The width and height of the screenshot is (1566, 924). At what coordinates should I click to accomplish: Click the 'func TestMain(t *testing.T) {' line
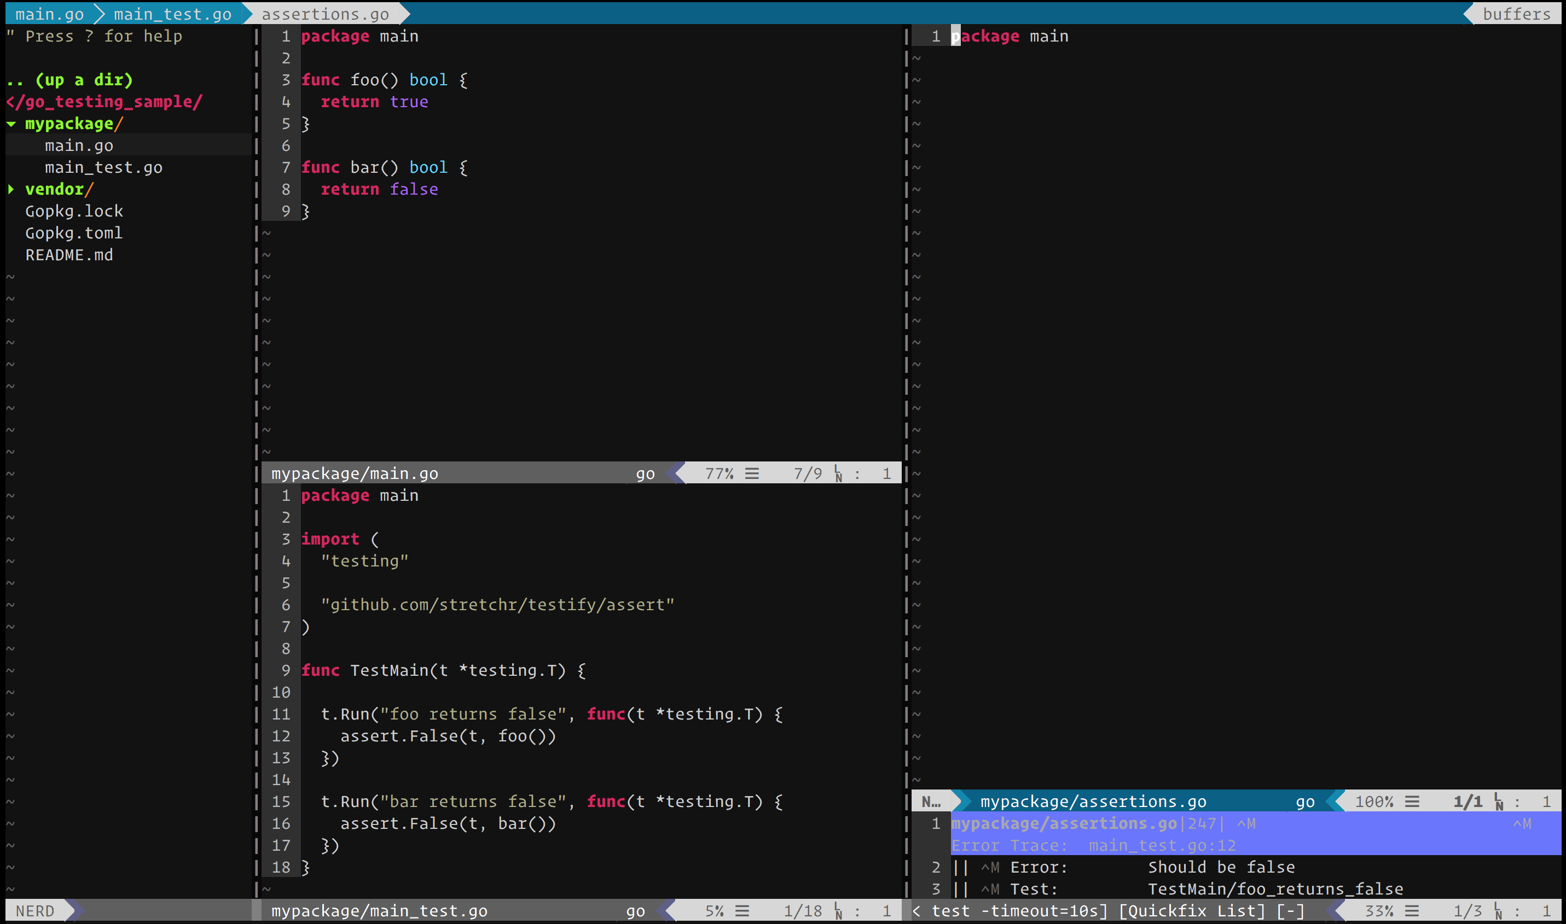[444, 670]
